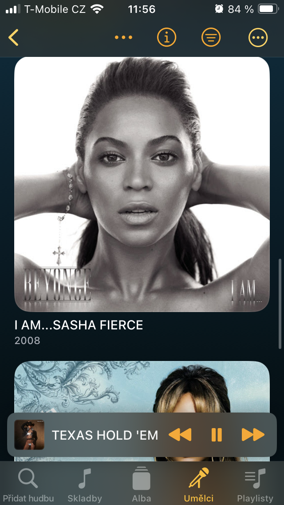Open the I AM...SASHA FIERCE album cover
The height and width of the screenshot is (505, 284).
[142, 184]
